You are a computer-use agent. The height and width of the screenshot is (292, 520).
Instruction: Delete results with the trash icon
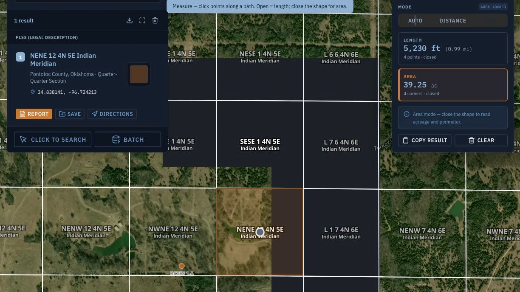[x=155, y=20]
